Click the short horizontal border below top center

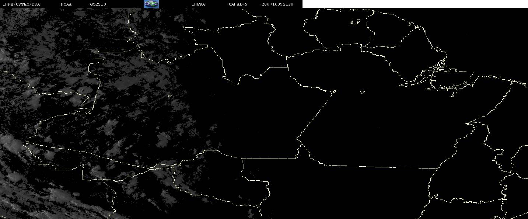tap(278, 67)
